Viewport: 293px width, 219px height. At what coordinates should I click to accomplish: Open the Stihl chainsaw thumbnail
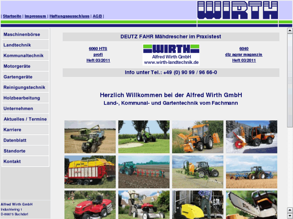click(251, 205)
